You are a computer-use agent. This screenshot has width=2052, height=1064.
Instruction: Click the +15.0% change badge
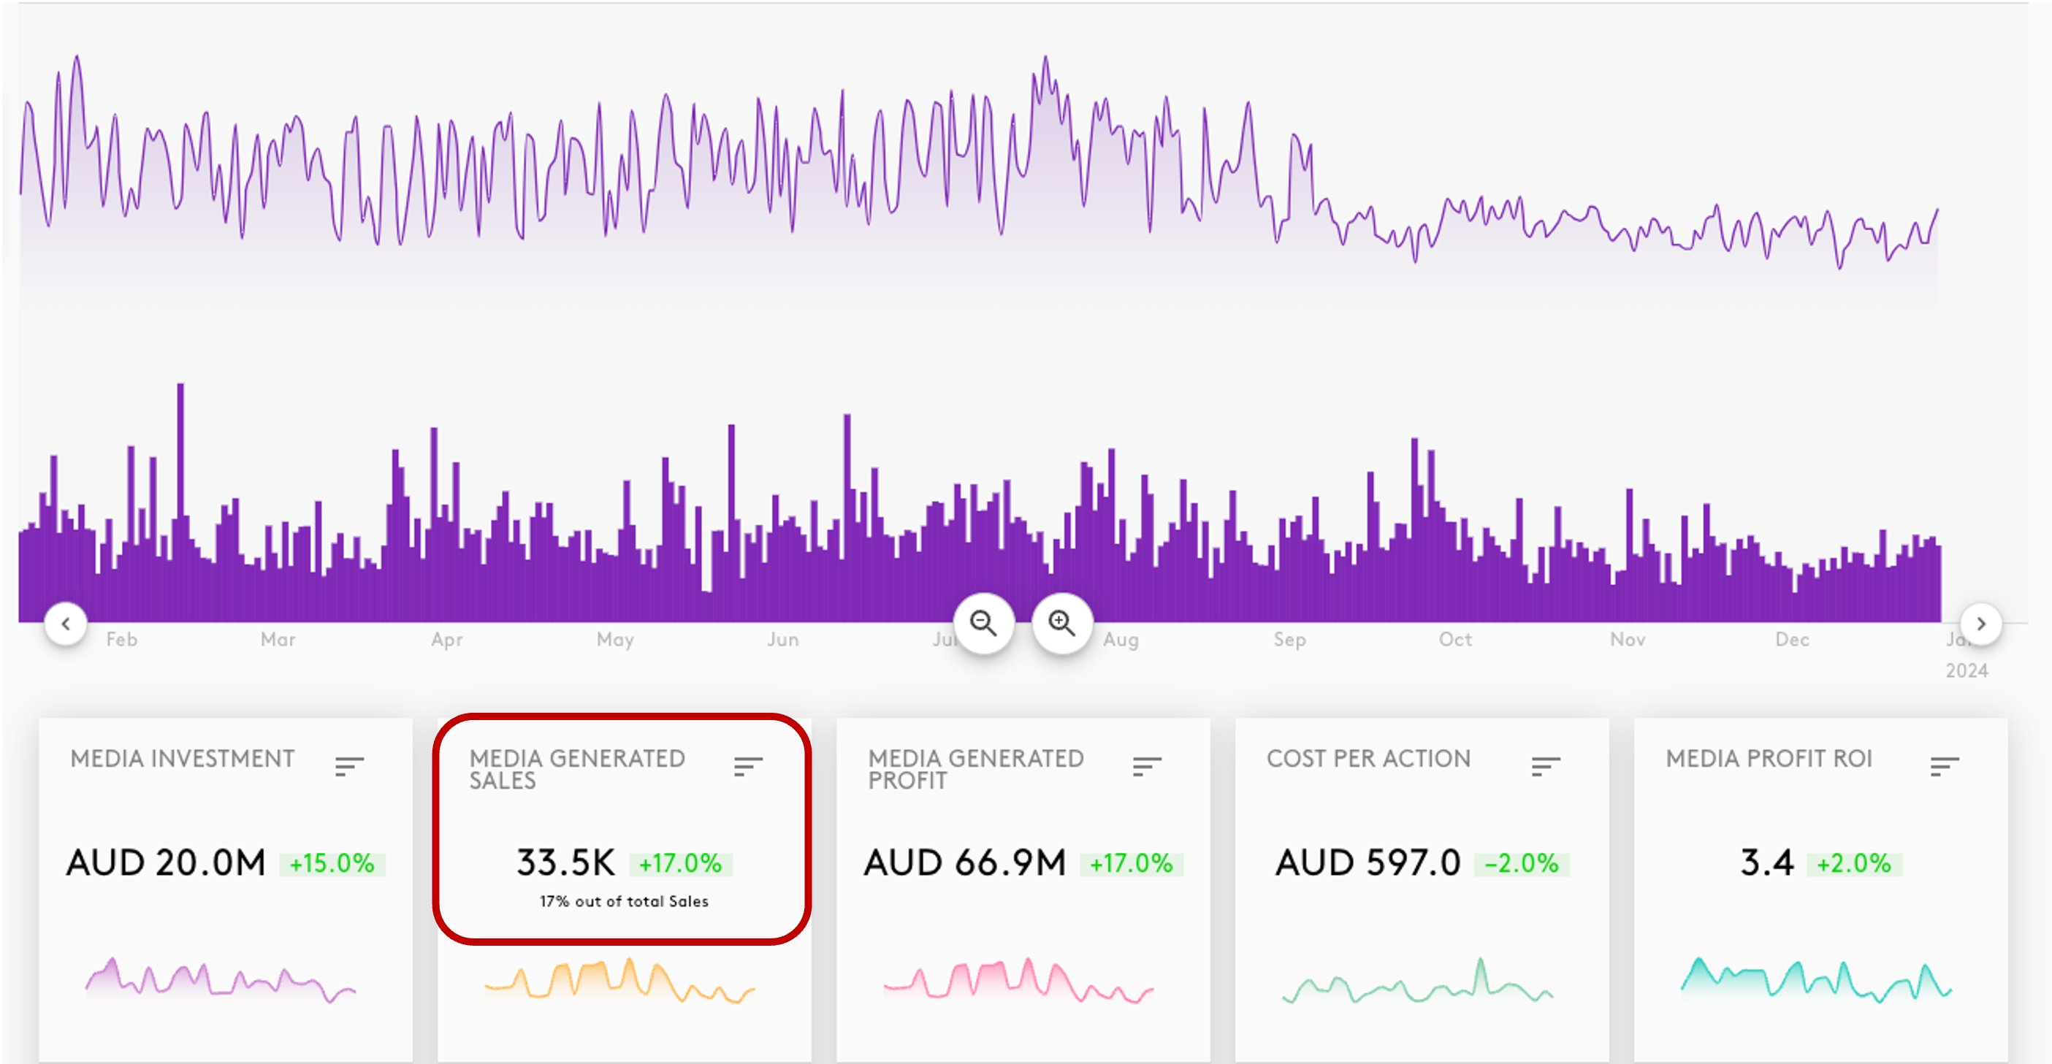[x=332, y=863]
